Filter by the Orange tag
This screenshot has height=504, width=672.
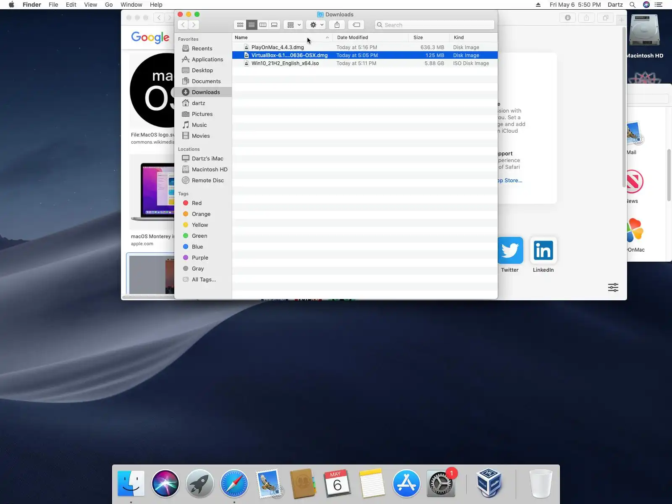pyautogui.click(x=203, y=214)
